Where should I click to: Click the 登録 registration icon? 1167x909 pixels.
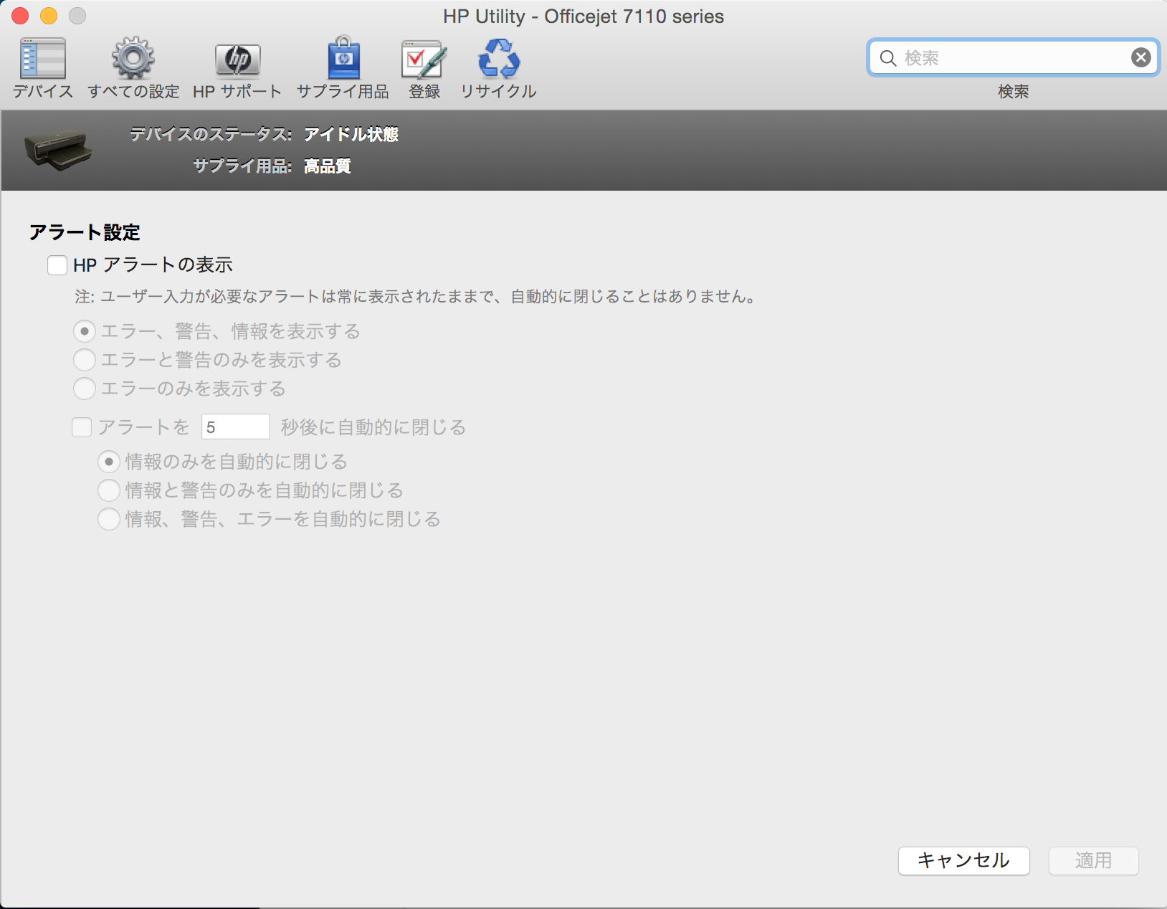[424, 60]
